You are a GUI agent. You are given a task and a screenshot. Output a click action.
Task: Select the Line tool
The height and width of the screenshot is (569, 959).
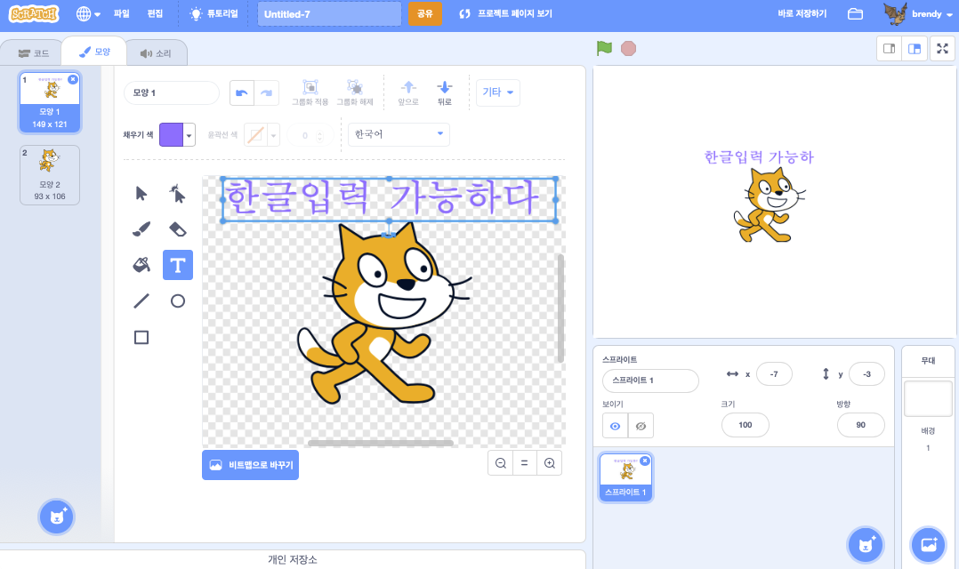pyautogui.click(x=141, y=301)
